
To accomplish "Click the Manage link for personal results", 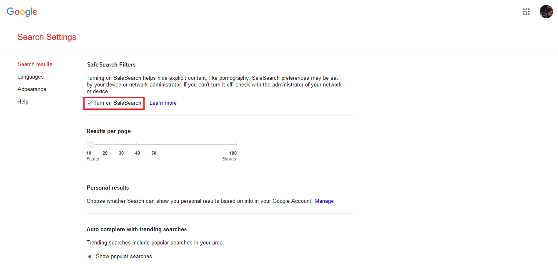I will [324, 201].
